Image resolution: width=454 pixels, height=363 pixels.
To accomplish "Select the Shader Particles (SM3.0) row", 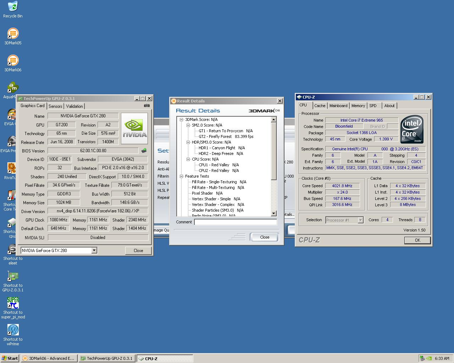I will (217, 210).
